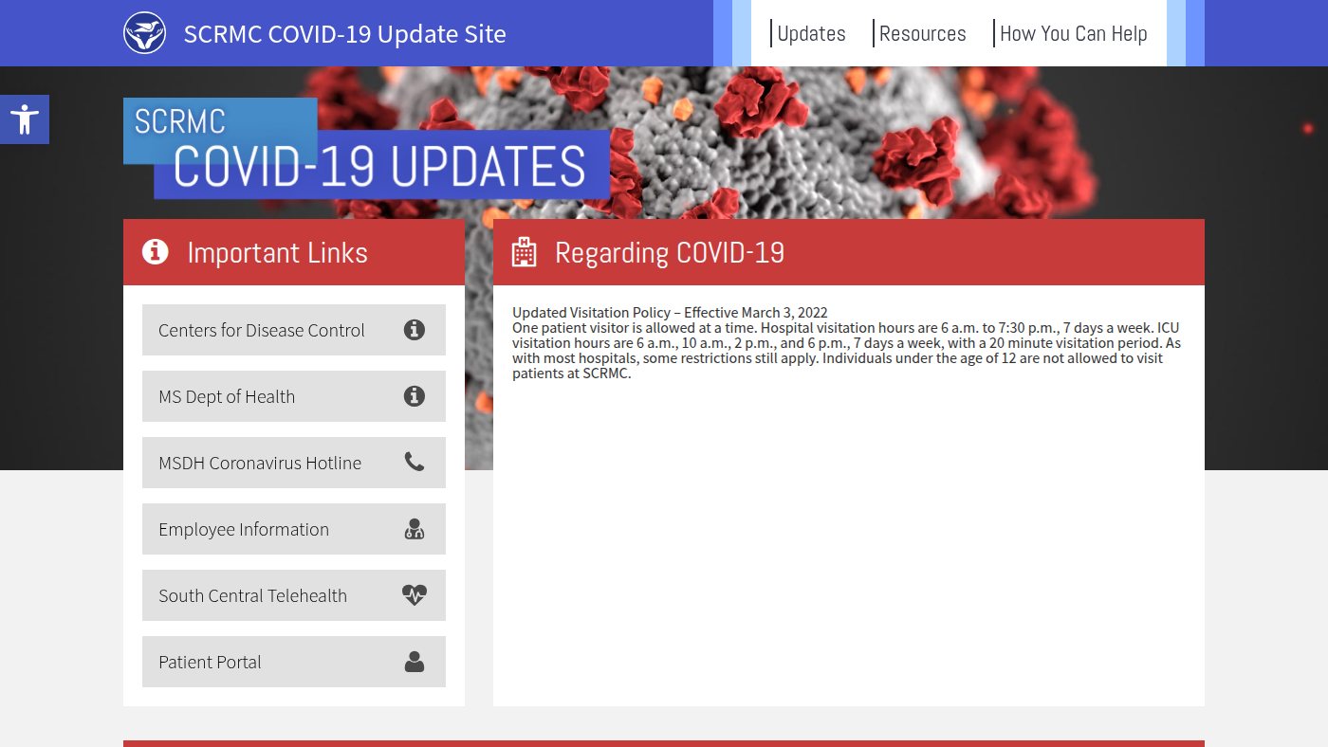The width and height of the screenshot is (1328, 747).
Task: Click the Important Links heading text
Action: pyautogui.click(x=278, y=253)
